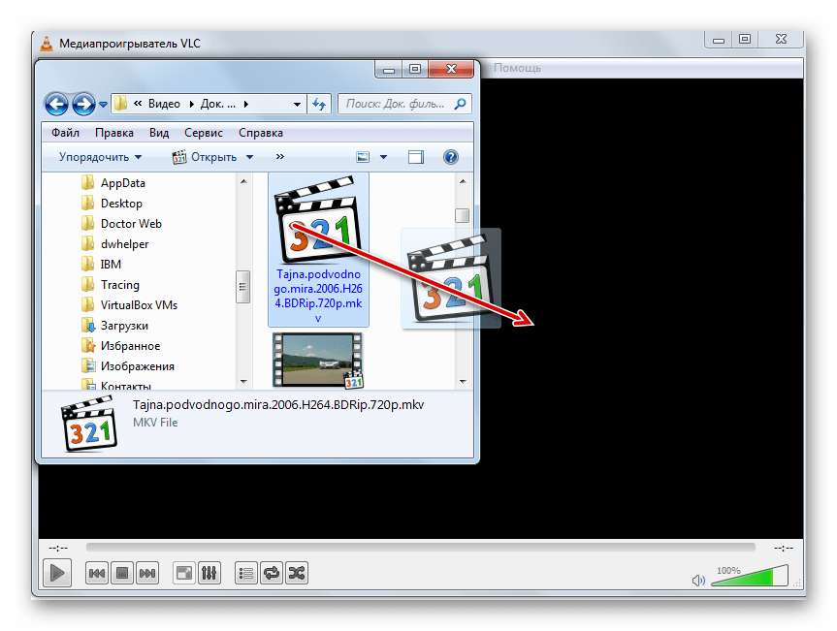Screen dimensions: 837x631
Task: Click MKV File text in the details pane
Action: (x=155, y=423)
